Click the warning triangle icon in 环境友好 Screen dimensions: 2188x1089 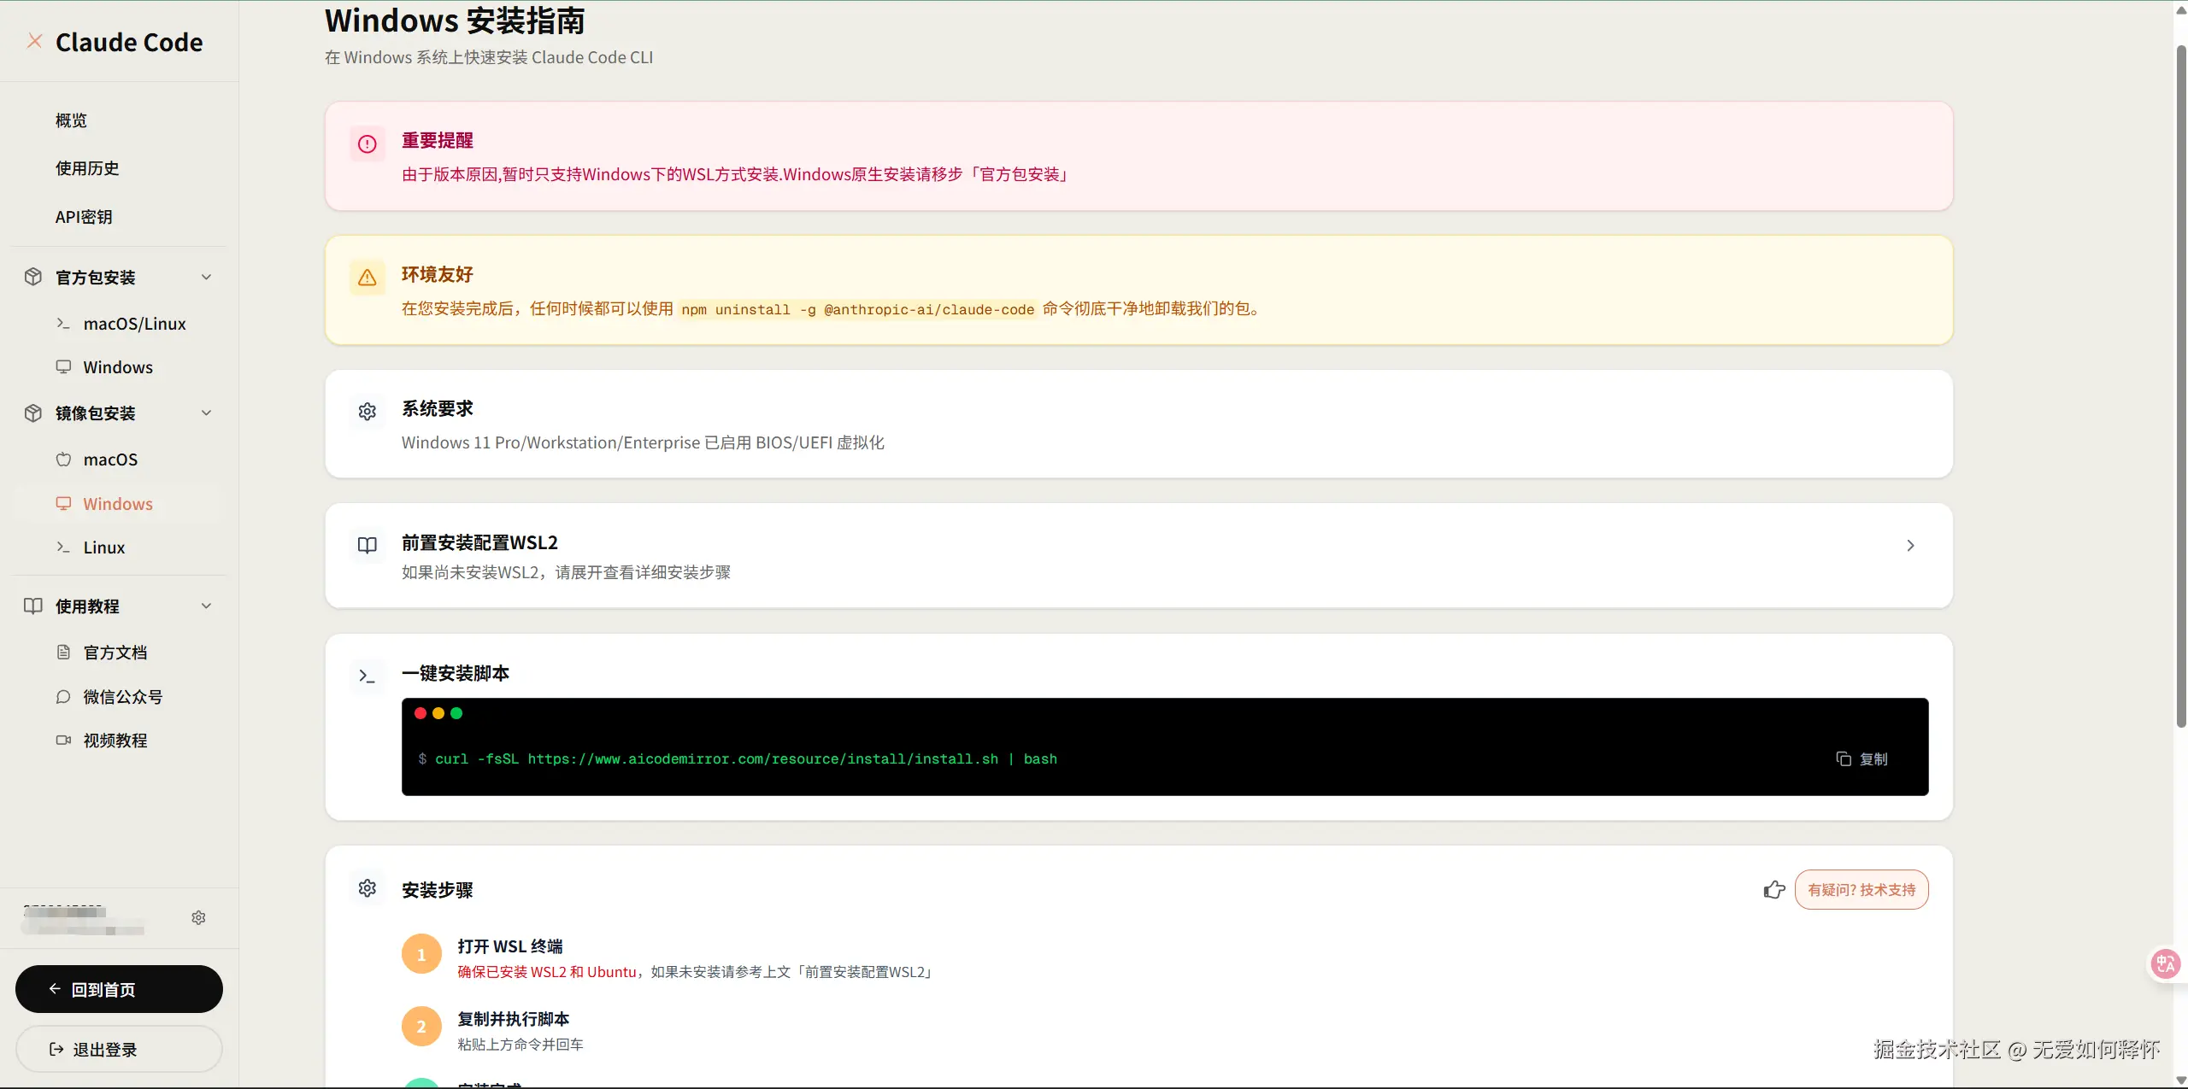(x=368, y=278)
